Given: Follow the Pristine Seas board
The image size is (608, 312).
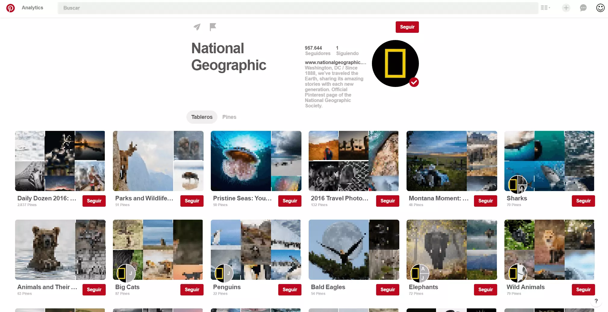Looking at the screenshot, I should click(290, 201).
